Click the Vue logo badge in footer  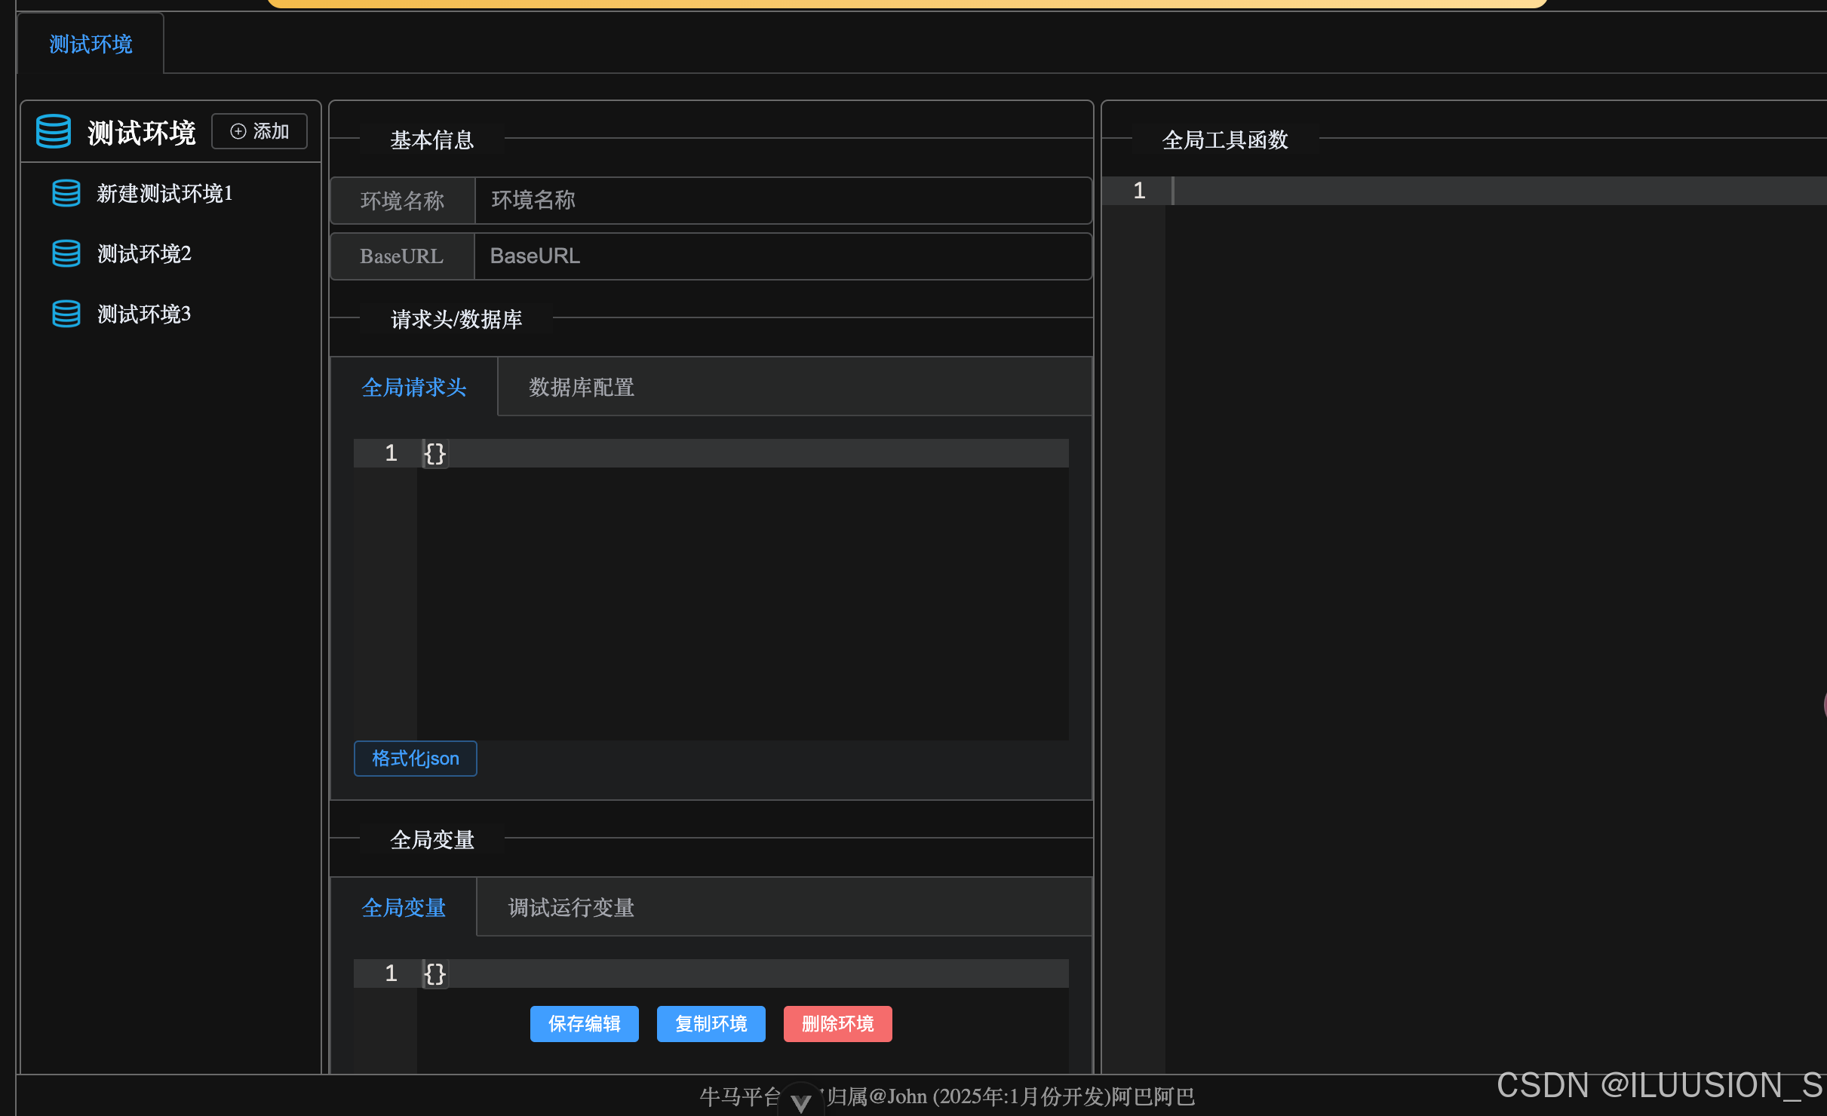pos(801,1102)
